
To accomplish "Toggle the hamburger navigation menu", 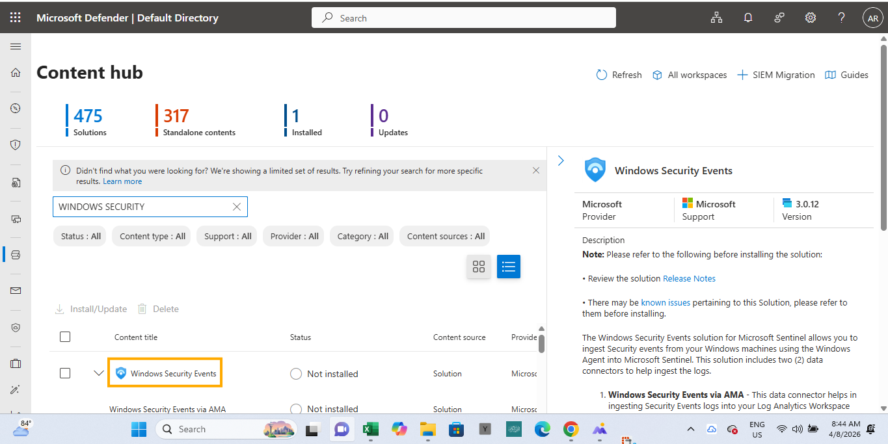I will point(16,47).
